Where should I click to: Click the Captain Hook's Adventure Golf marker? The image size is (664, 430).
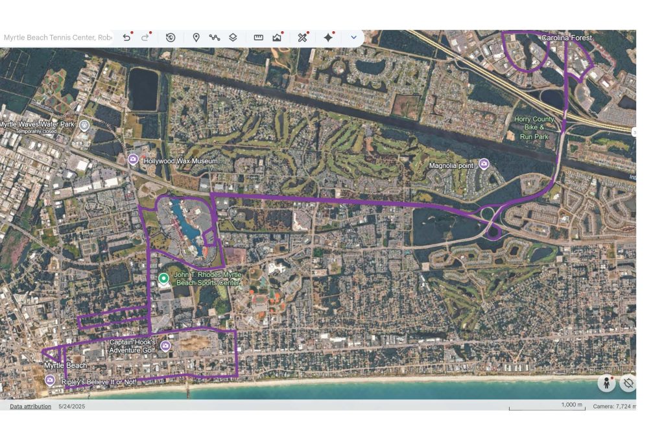coord(165,346)
